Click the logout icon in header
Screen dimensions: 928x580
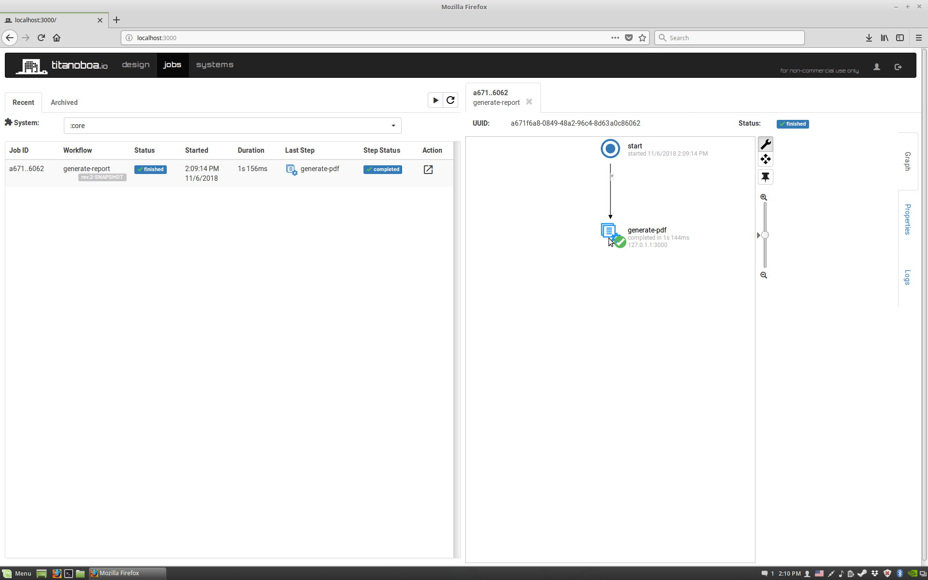[898, 67]
